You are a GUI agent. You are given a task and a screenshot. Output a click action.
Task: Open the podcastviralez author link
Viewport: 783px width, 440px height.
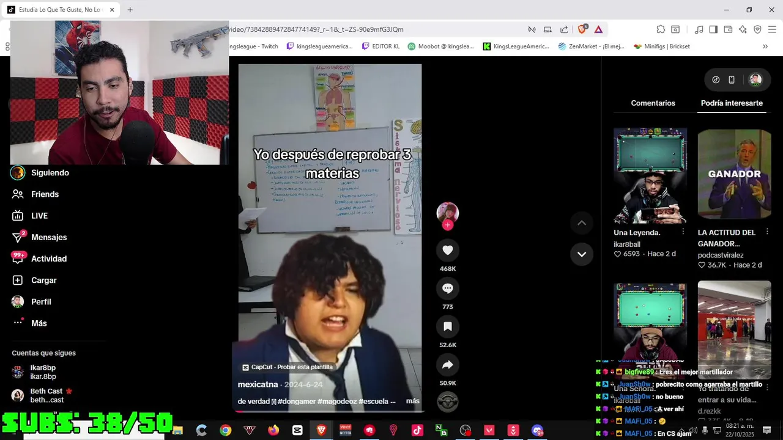[x=721, y=255]
